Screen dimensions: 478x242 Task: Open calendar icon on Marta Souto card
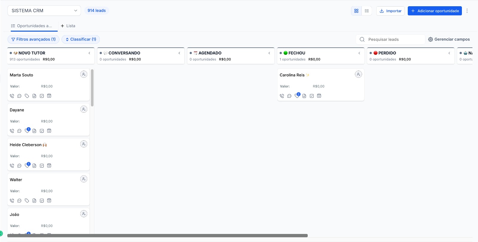tap(49, 96)
